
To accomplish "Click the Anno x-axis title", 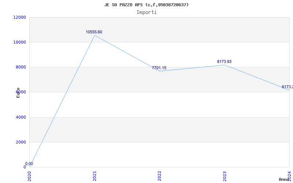I will [x=285, y=179].
